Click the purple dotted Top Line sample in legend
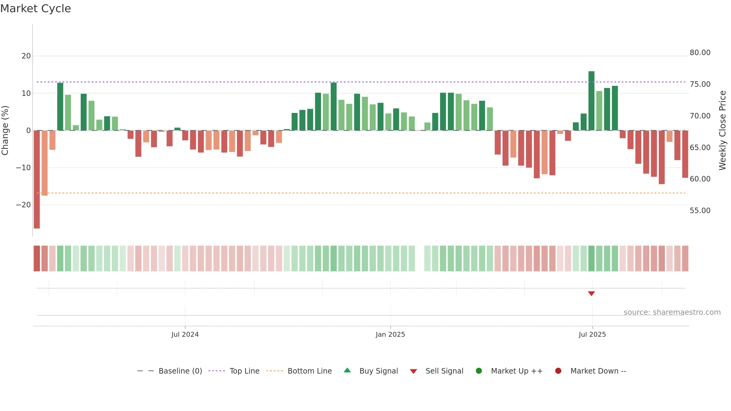This screenshot has width=731, height=411. [217, 371]
